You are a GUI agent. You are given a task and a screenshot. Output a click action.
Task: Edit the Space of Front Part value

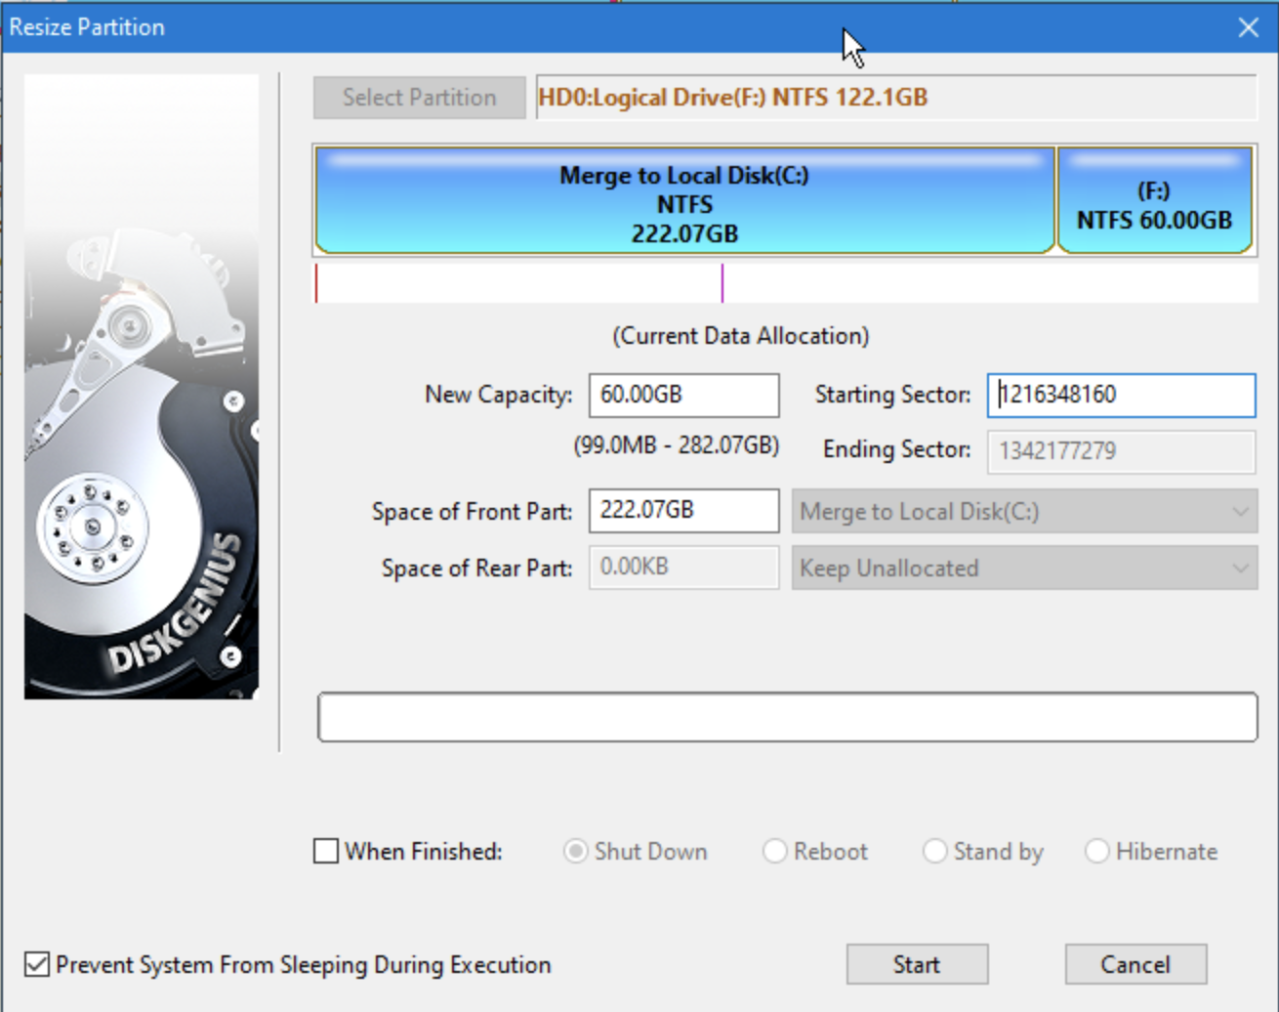681,510
